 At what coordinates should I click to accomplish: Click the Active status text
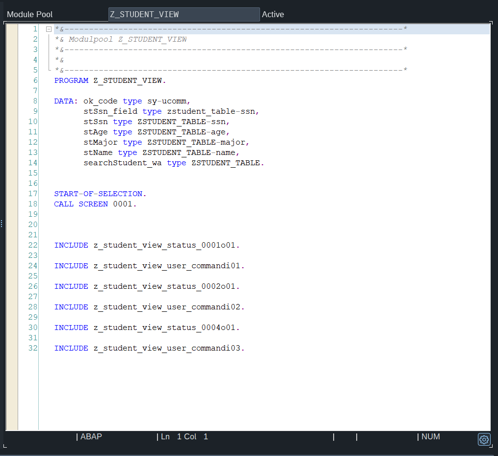click(x=273, y=15)
